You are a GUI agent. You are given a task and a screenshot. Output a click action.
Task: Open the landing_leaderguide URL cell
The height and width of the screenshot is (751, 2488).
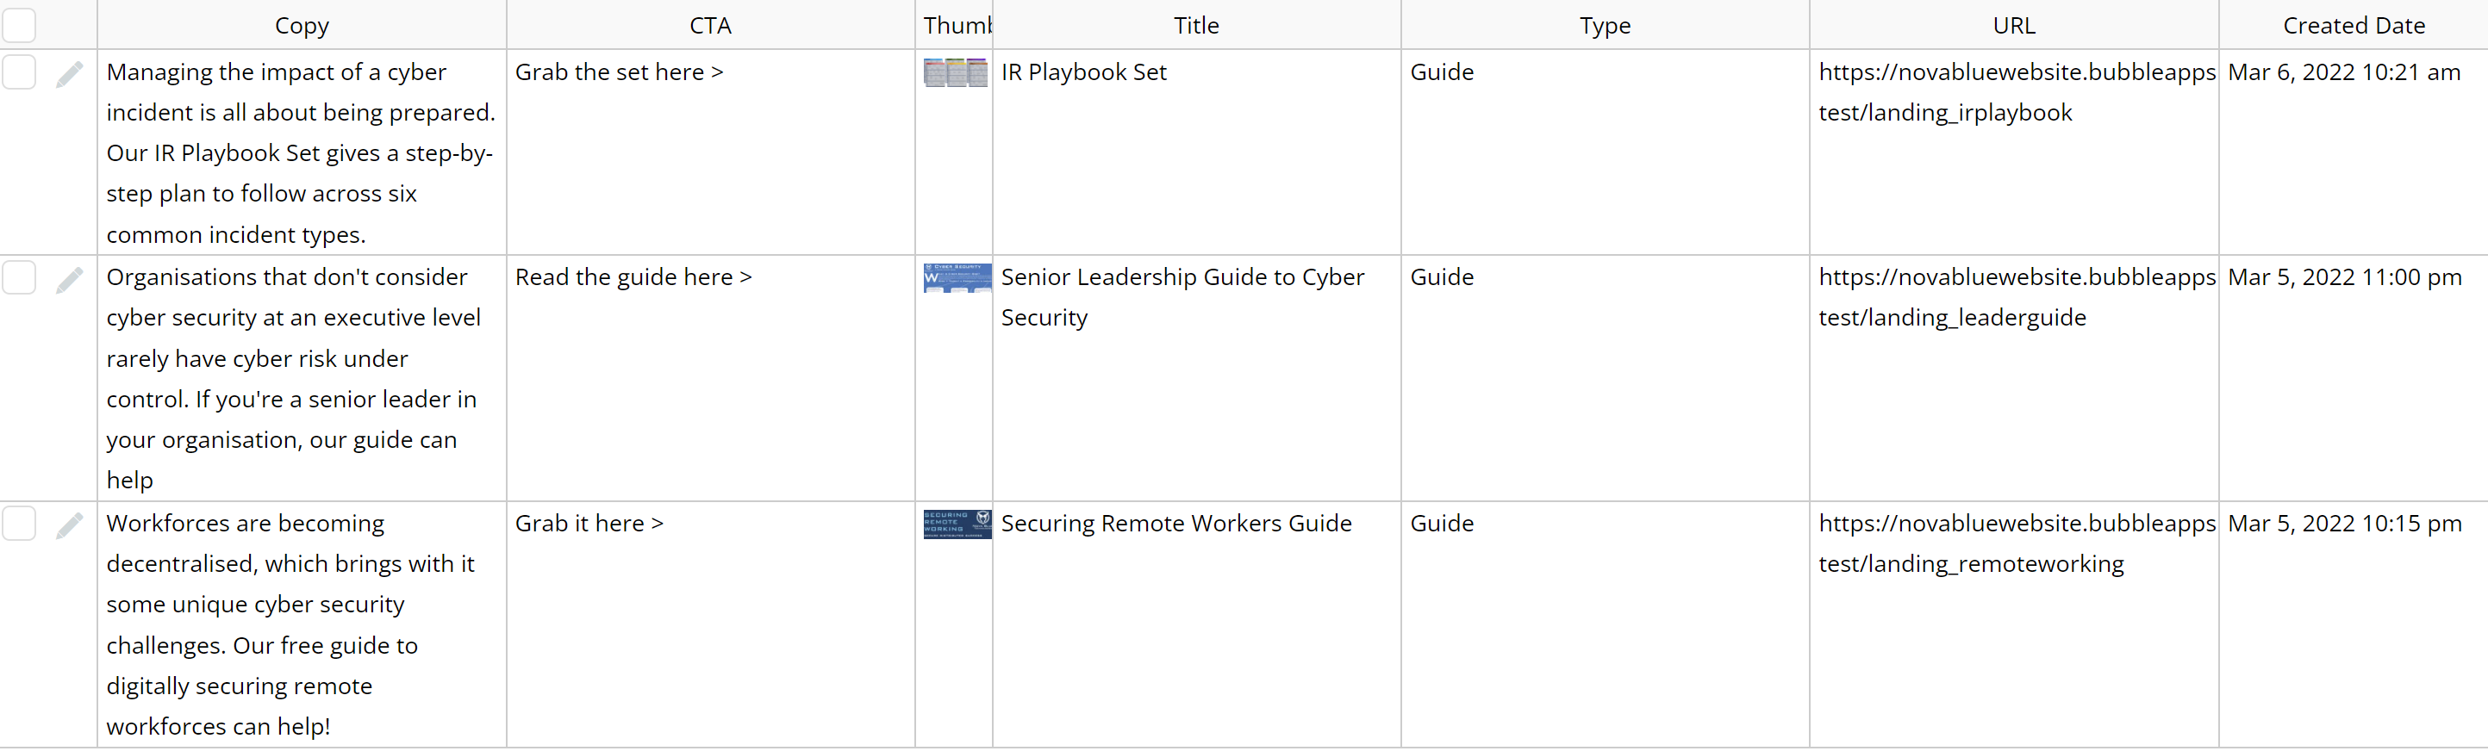pos(2016,297)
